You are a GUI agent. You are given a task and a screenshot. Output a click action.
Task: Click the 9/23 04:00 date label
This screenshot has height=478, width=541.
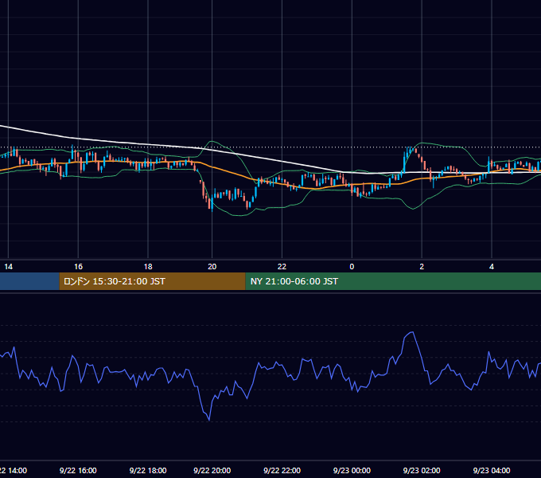click(492, 470)
